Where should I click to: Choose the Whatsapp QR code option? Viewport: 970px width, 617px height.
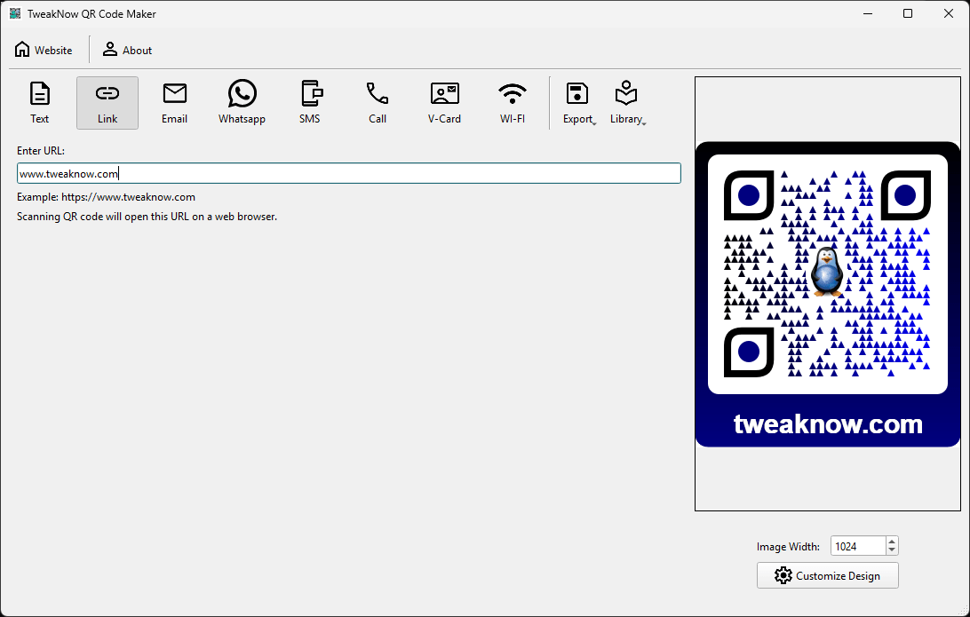pos(242,101)
